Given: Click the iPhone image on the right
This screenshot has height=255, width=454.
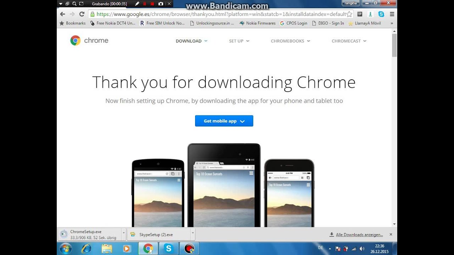Looking at the screenshot, I should coord(289,193).
